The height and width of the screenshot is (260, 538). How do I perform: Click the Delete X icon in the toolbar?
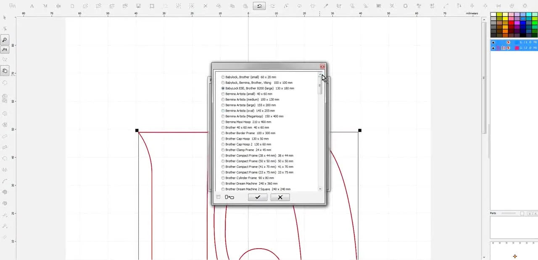click(206, 6)
